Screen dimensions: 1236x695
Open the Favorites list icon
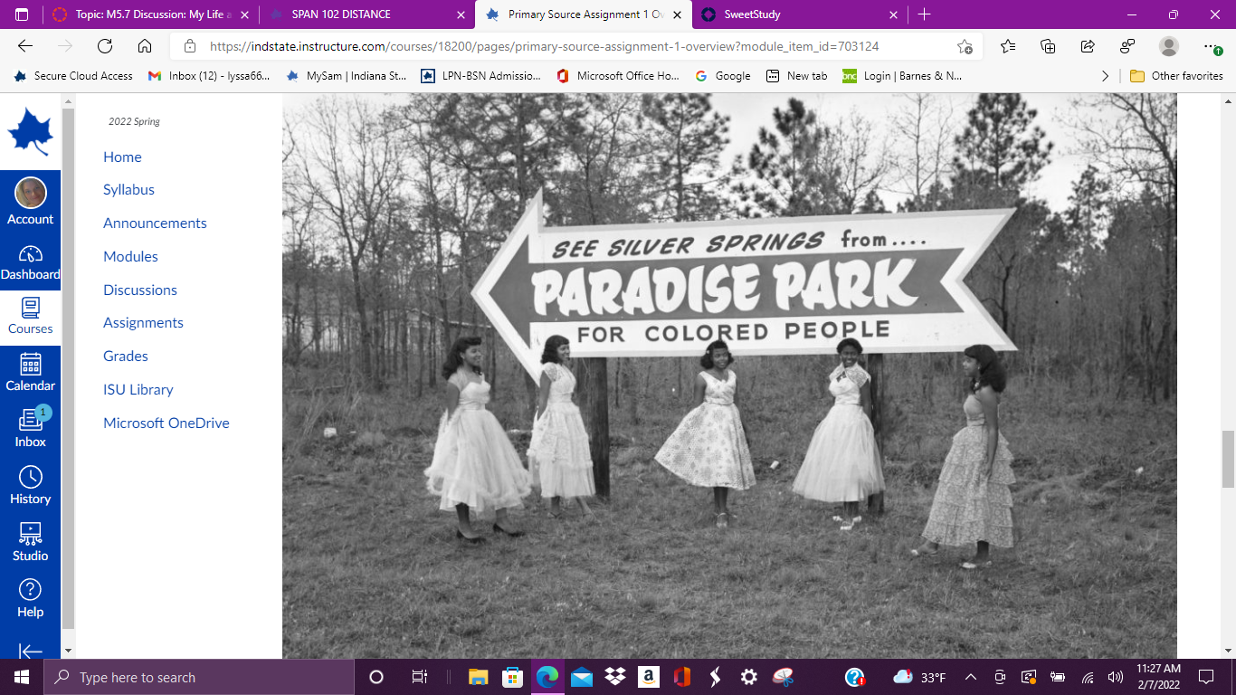[1008, 46]
